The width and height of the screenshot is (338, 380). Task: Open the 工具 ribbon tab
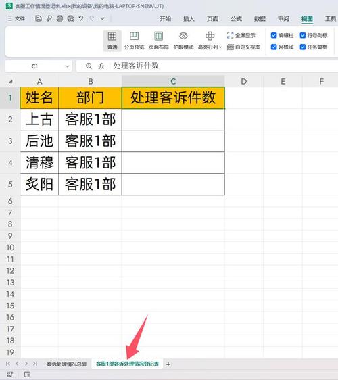point(331,19)
